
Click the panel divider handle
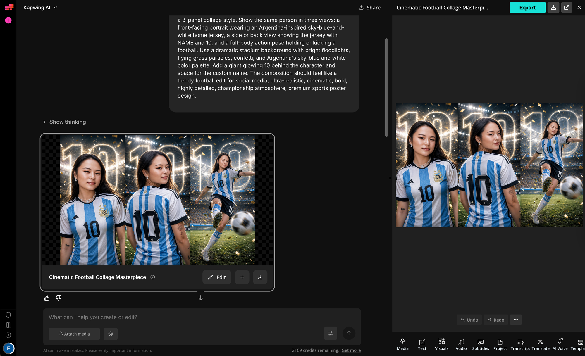click(x=390, y=178)
